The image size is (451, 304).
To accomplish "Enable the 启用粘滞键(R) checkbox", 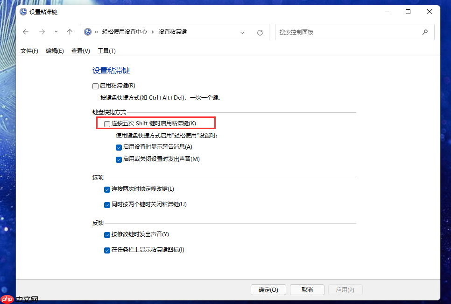I will pyautogui.click(x=95, y=86).
